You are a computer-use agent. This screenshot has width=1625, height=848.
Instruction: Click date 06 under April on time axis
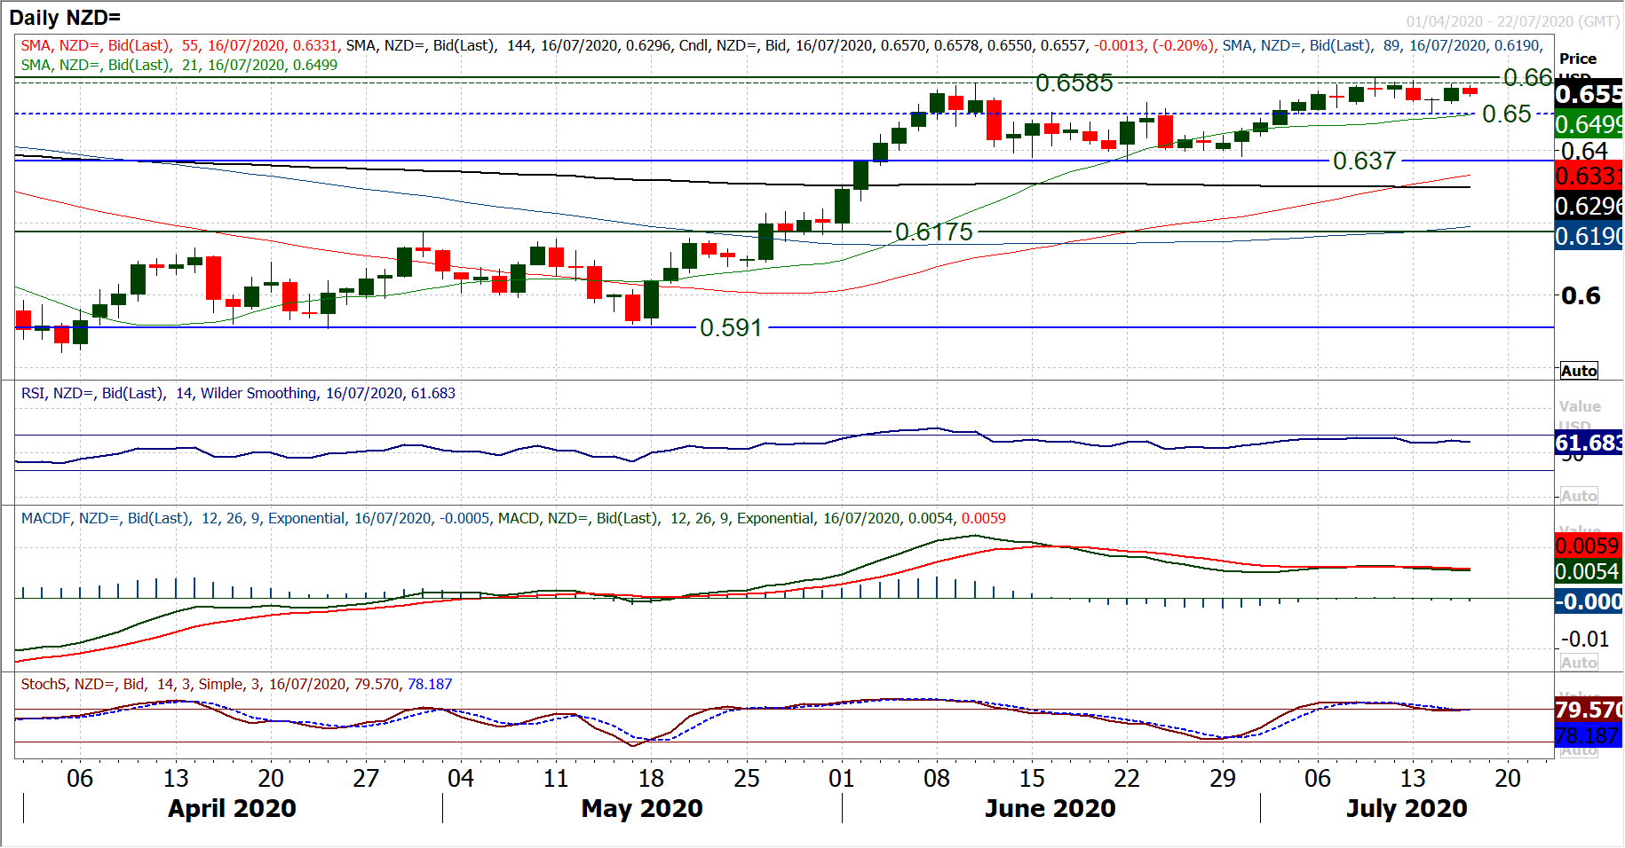(x=80, y=779)
